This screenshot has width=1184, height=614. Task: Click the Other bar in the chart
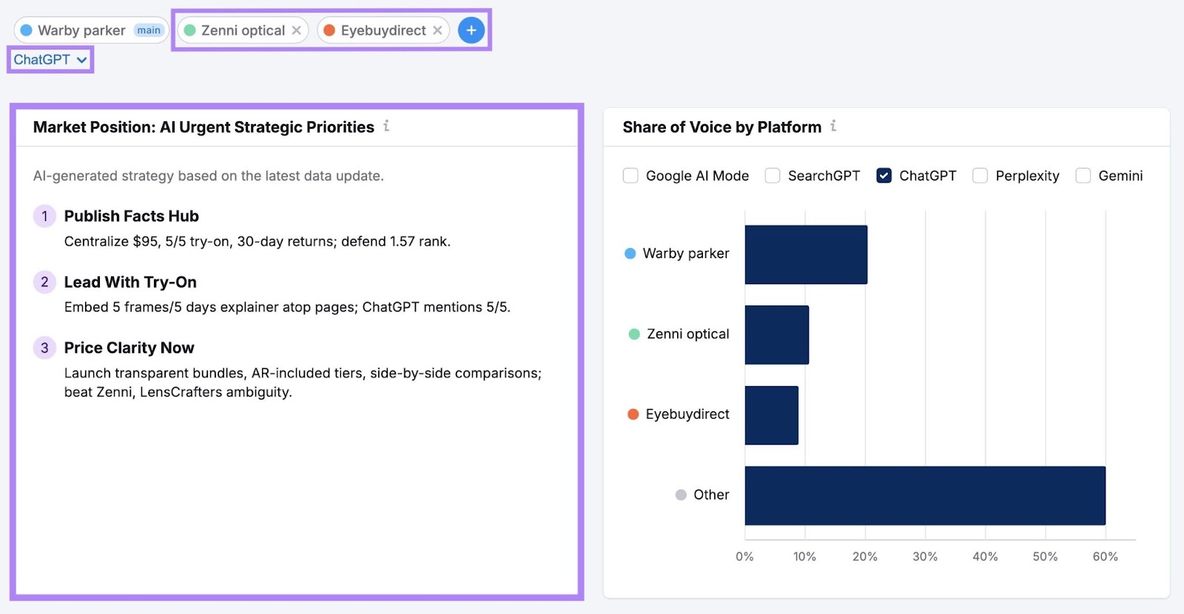point(925,495)
